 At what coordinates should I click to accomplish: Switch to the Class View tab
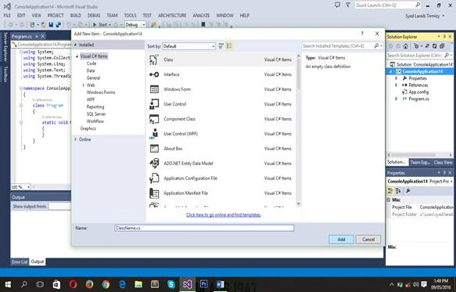[x=443, y=162]
